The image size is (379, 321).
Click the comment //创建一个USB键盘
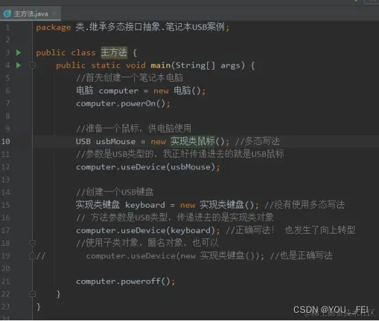[115, 192]
